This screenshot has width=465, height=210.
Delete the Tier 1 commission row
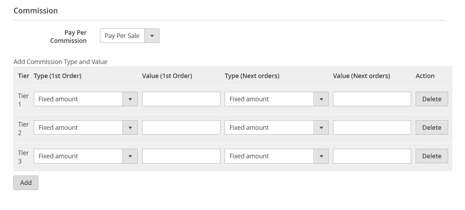[x=432, y=99]
